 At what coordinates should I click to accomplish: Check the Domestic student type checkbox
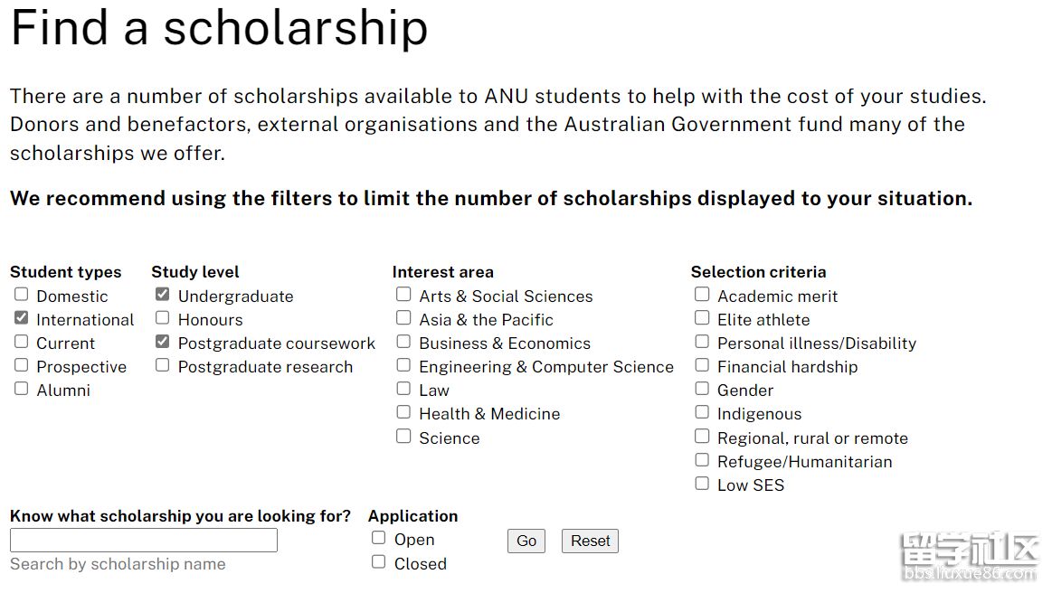[22, 295]
